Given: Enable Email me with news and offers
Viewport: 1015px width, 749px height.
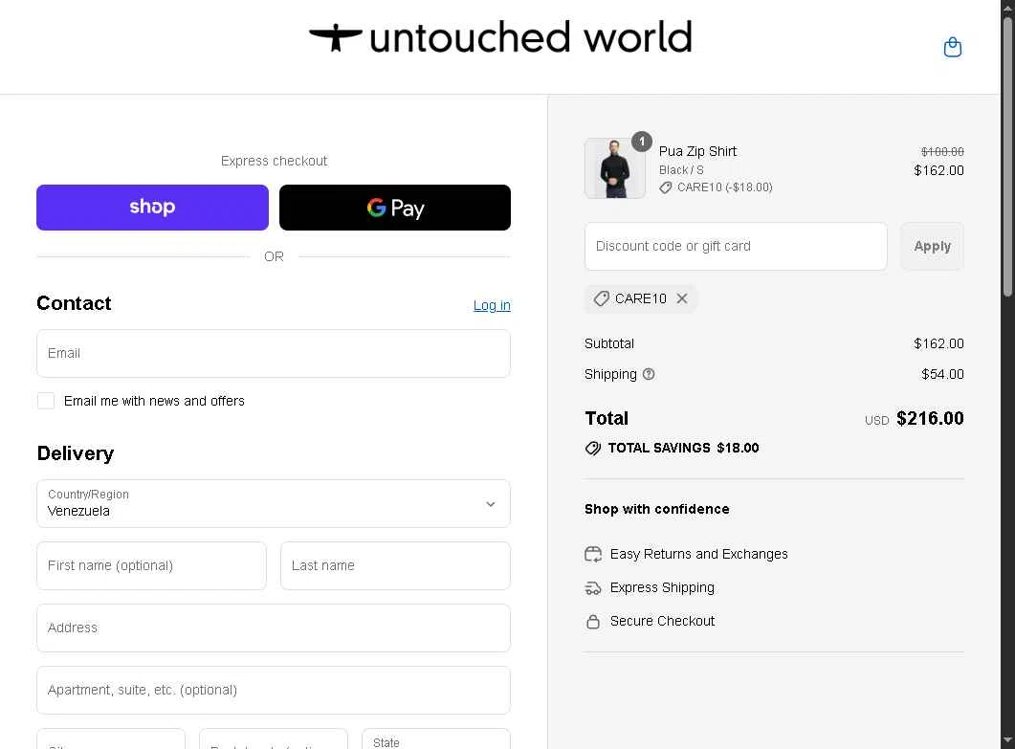Looking at the screenshot, I should pyautogui.click(x=46, y=401).
